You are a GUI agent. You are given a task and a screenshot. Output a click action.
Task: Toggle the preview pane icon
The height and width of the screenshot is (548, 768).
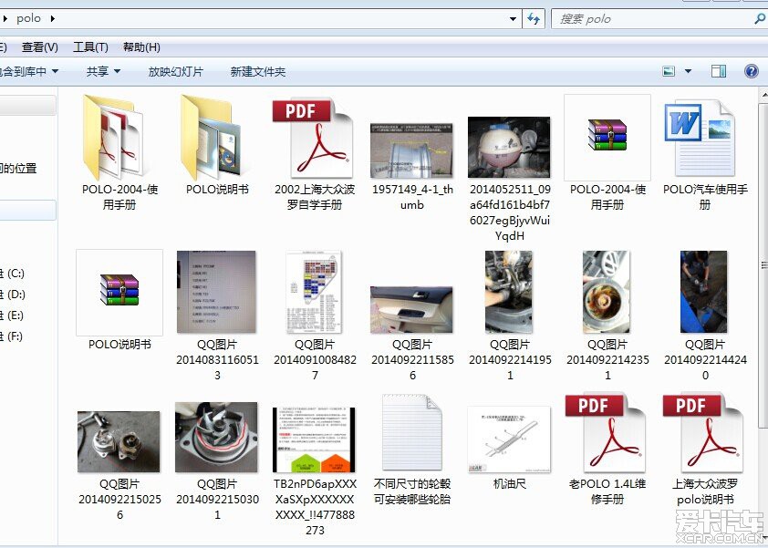coord(719,71)
